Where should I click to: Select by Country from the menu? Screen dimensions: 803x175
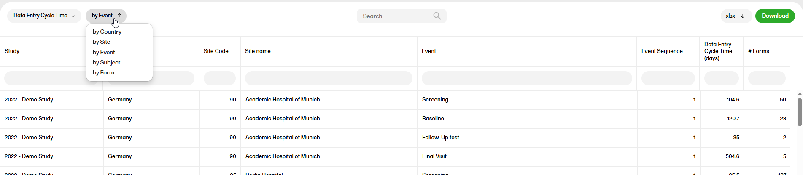(x=107, y=32)
